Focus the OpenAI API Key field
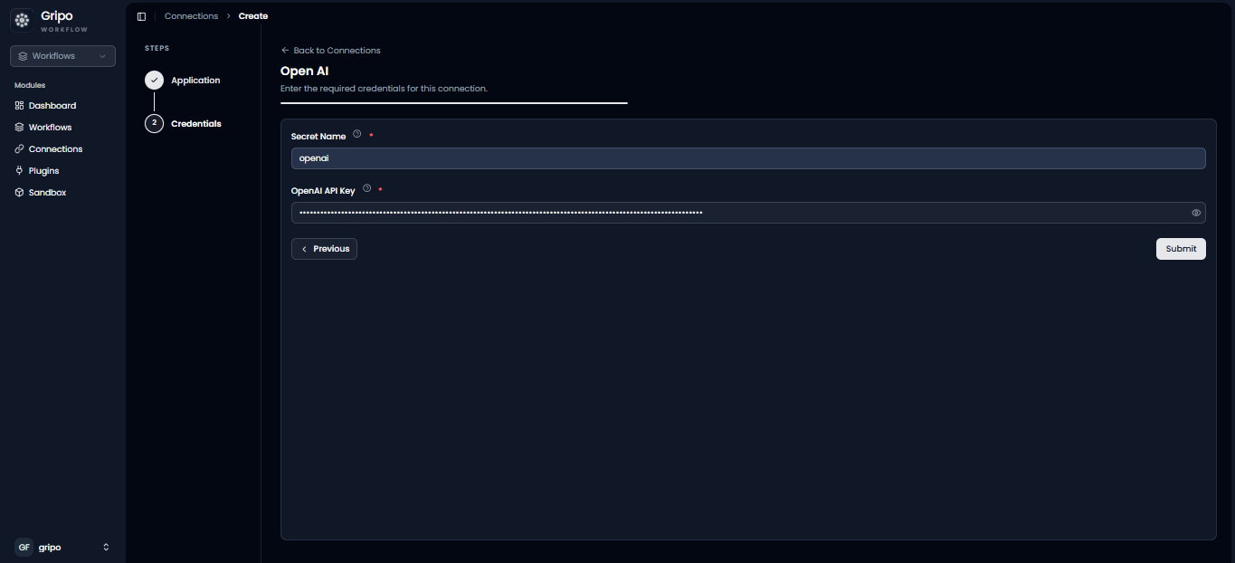Viewport: 1235px width, 563px height. (748, 213)
